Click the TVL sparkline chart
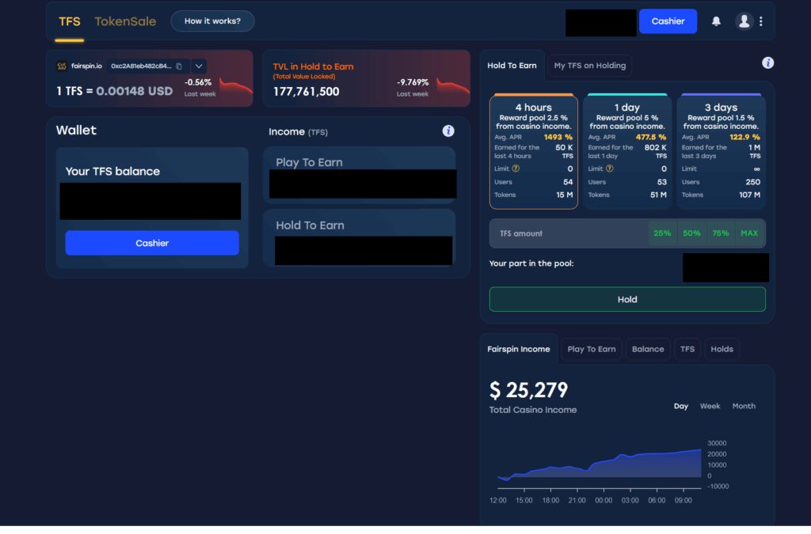 coord(453,85)
